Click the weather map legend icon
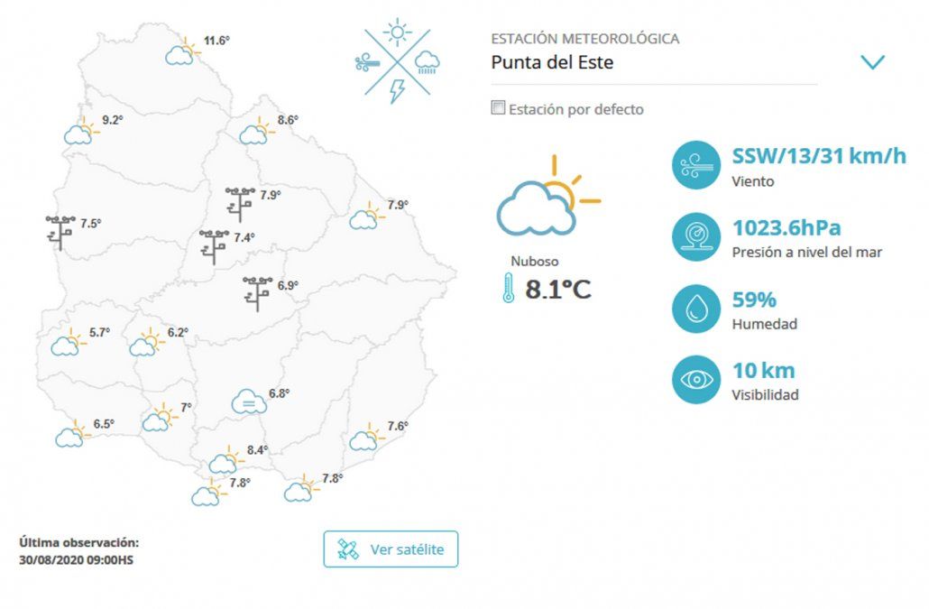The height and width of the screenshot is (609, 929). 397,62
